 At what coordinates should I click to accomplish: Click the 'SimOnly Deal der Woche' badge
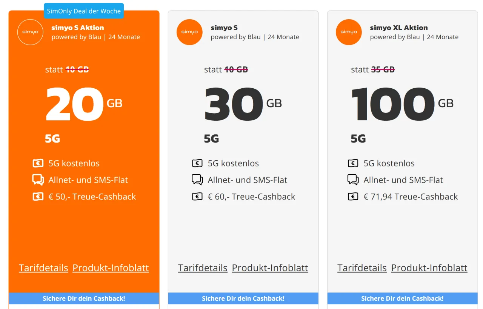(x=84, y=11)
